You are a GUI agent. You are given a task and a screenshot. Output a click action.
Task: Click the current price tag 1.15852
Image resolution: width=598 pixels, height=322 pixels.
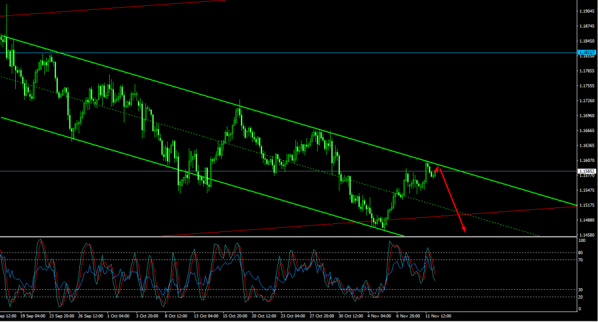(586, 171)
